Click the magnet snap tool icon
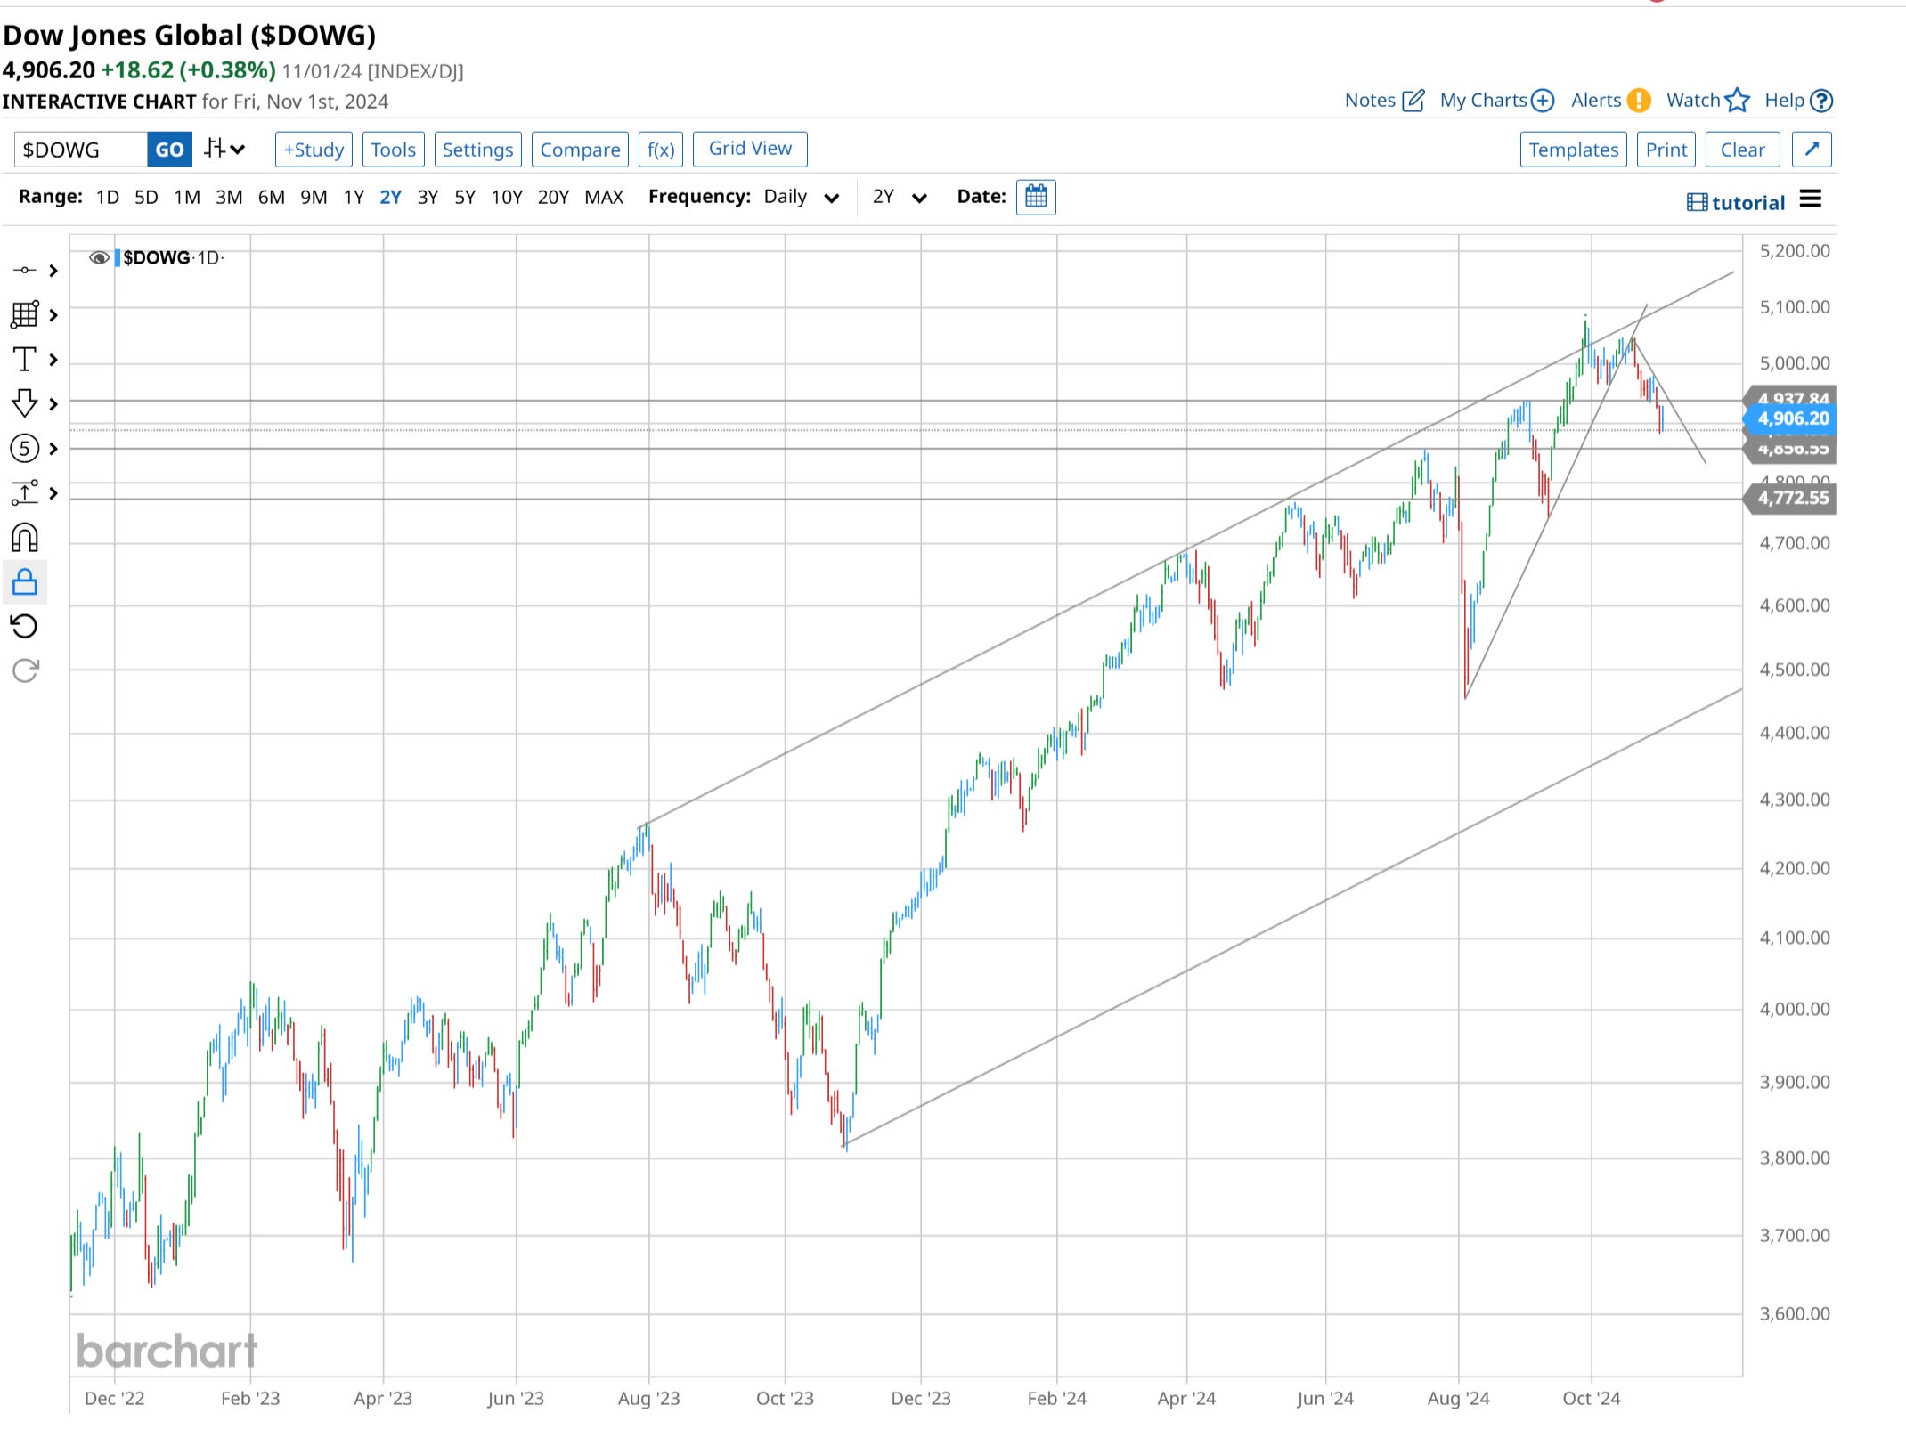1906x1446 pixels. pos(24,538)
